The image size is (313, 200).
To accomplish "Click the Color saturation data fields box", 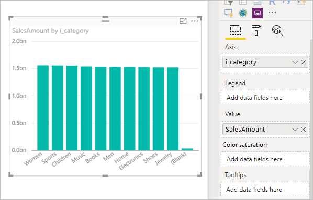I will click(265, 159).
